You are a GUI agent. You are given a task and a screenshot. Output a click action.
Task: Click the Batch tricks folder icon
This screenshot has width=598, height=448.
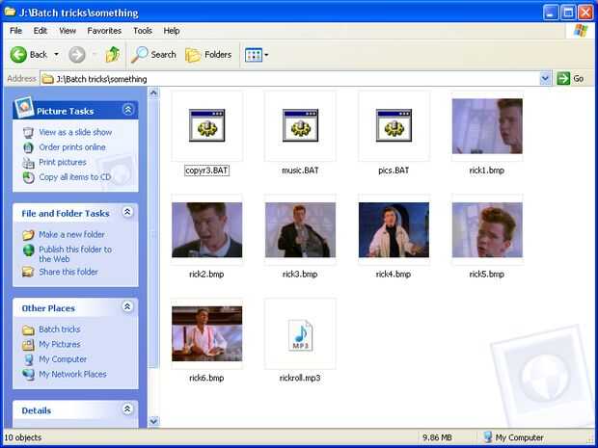coord(29,329)
